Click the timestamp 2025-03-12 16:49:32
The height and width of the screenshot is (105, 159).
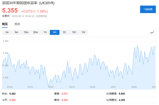click(x=23, y=16)
